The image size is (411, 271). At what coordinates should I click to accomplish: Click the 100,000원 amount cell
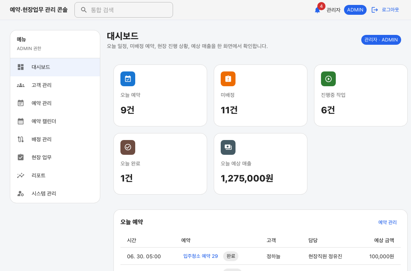pos(382,256)
